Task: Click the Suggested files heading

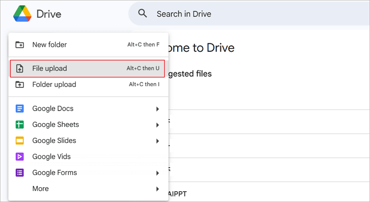Action: click(x=190, y=74)
